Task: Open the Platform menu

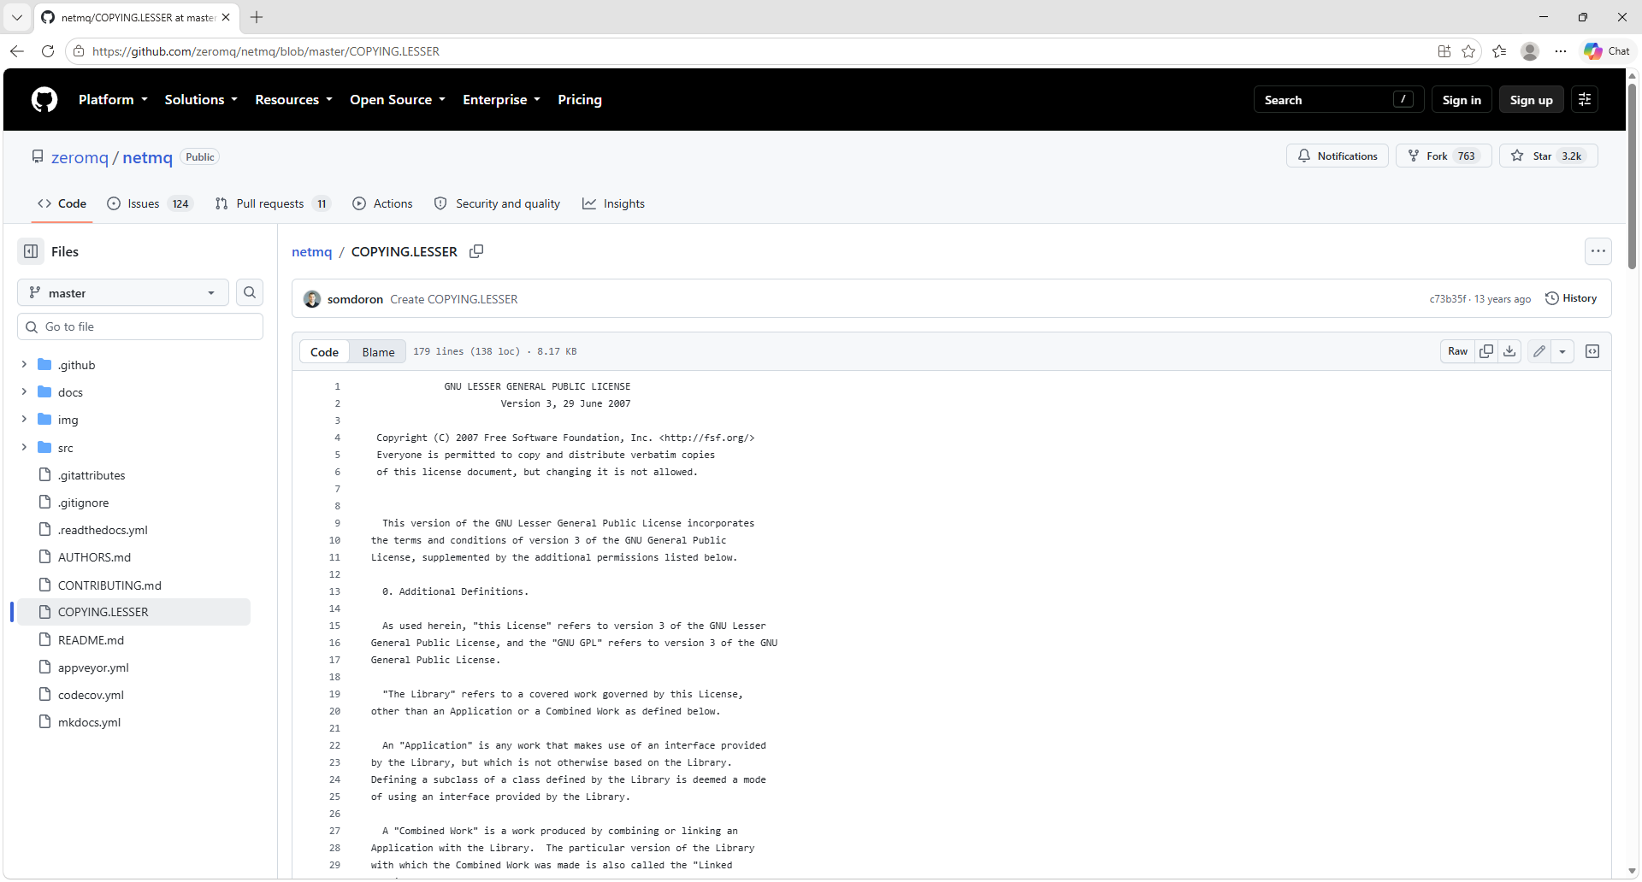Action: [x=113, y=100]
